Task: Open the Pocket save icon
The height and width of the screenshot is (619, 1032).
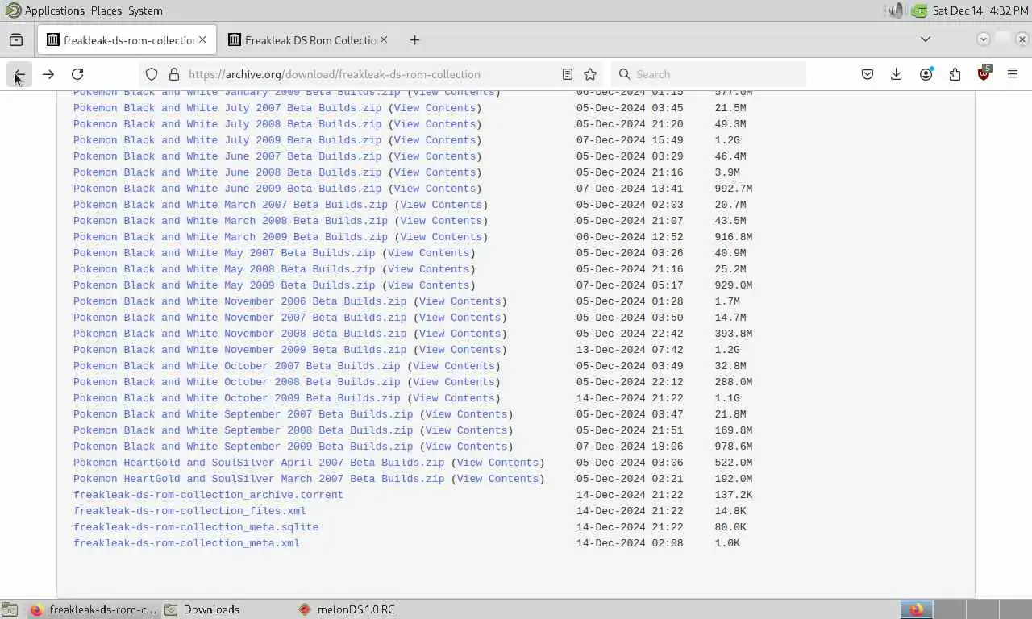Action: tap(868, 74)
